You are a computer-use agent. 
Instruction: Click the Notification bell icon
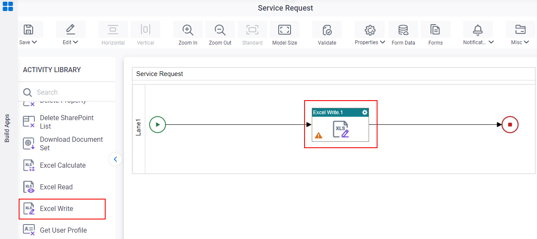[478, 30]
